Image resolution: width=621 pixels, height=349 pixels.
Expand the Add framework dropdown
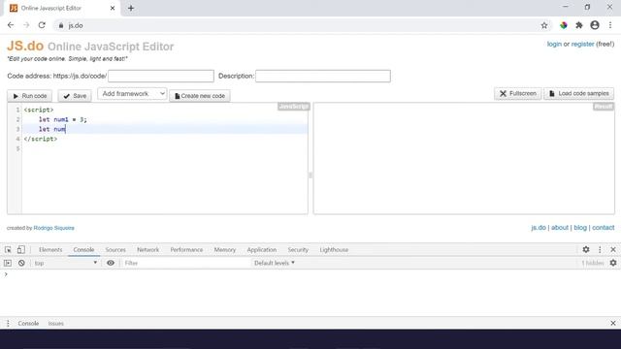coord(132,94)
